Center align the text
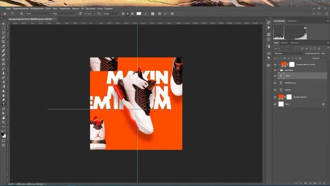 click(128, 14)
